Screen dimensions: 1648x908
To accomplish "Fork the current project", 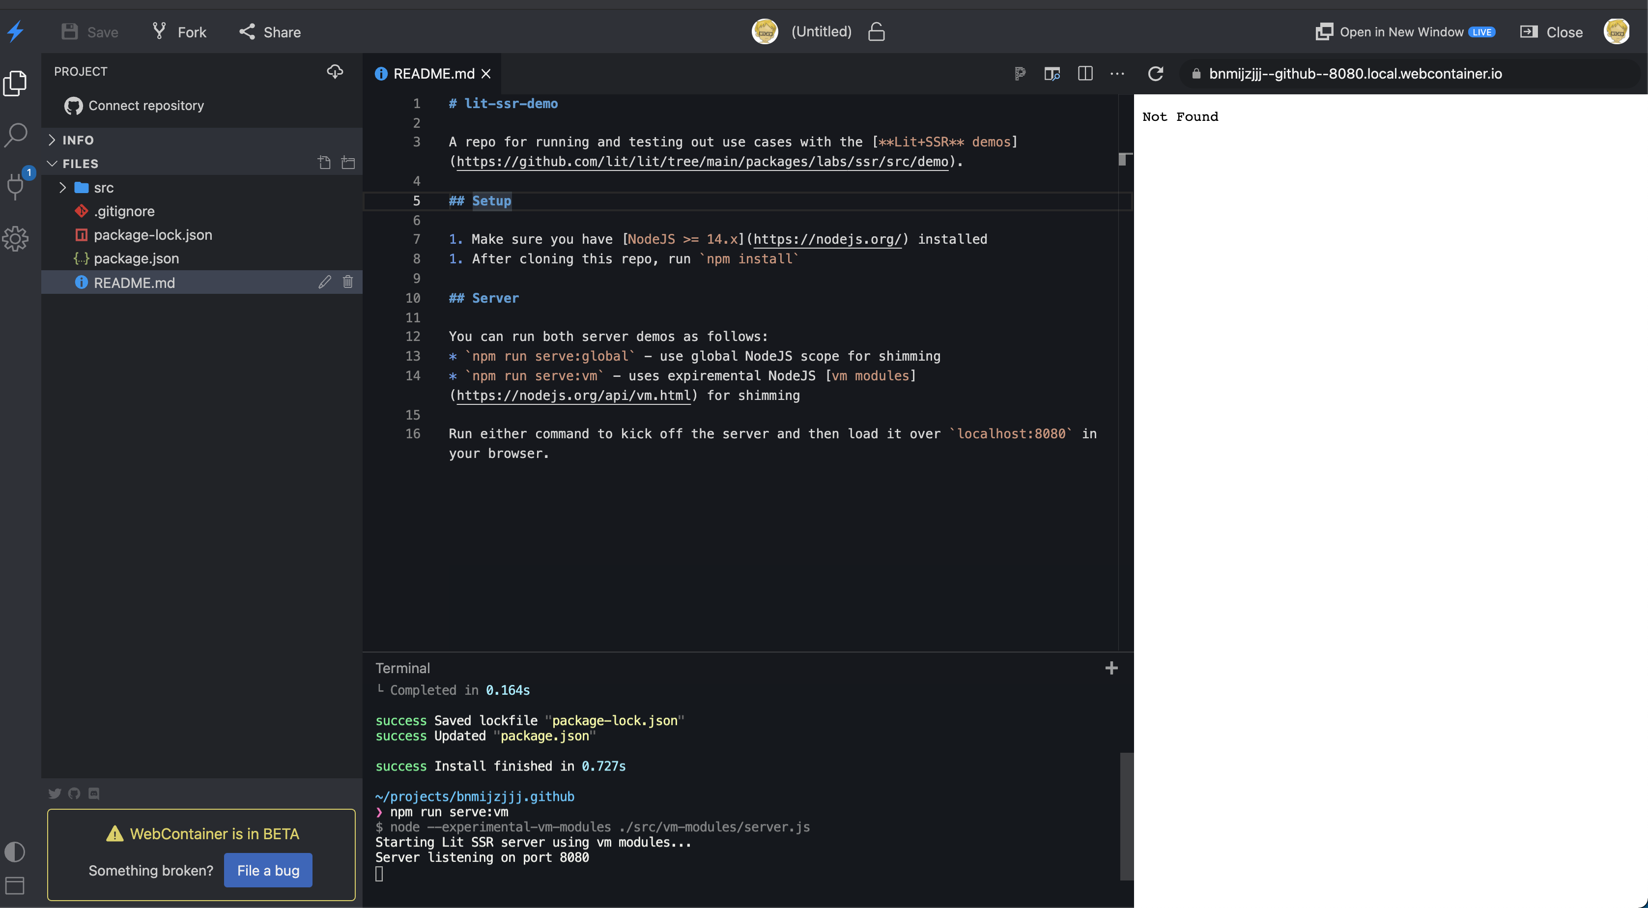I will click(178, 31).
